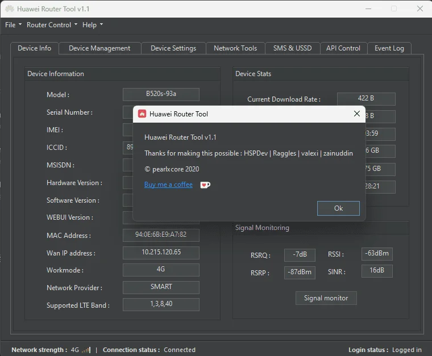Click the Software Version label
This screenshot has width=432, height=356.
tap(73, 200)
